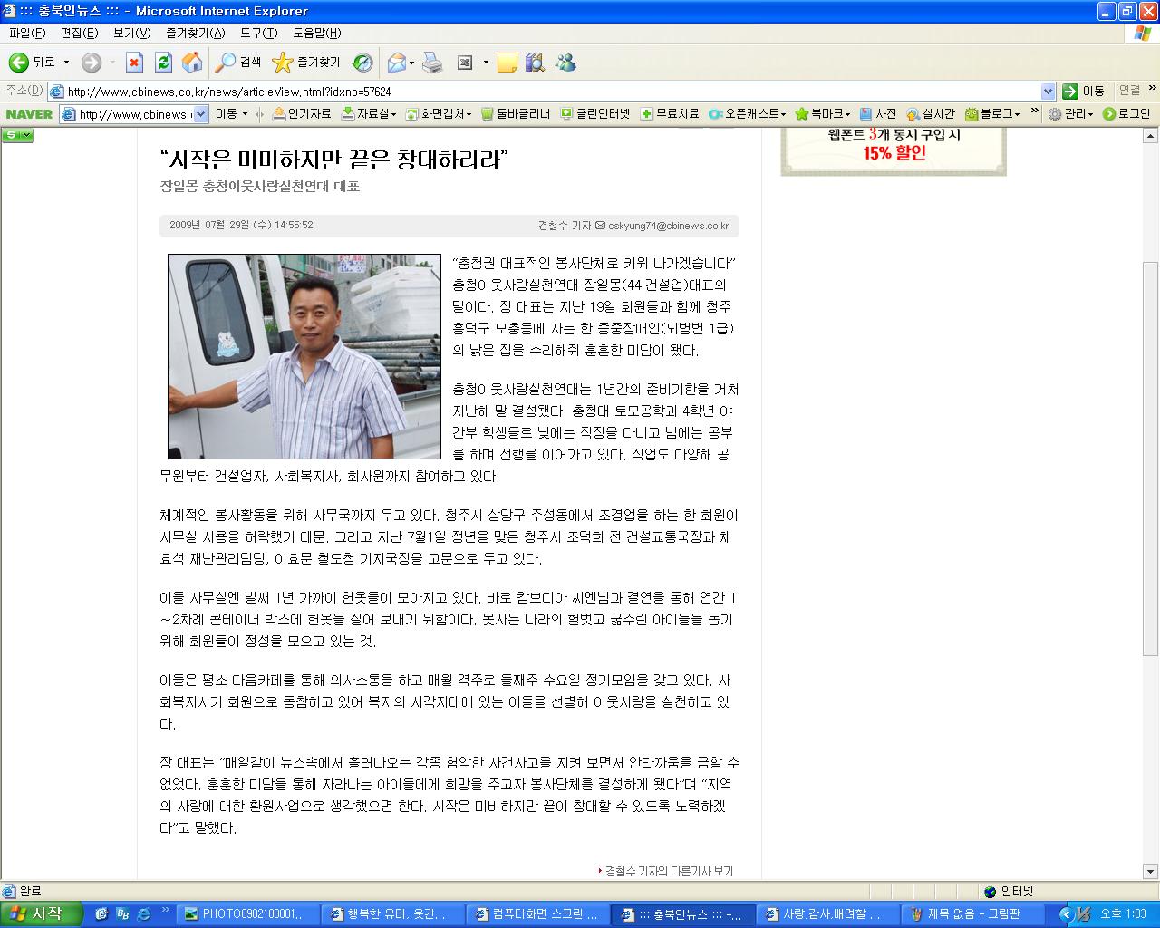Go to the Home page icon

[192, 63]
